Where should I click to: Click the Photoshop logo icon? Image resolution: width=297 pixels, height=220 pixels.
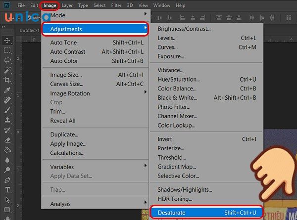point(7,5)
